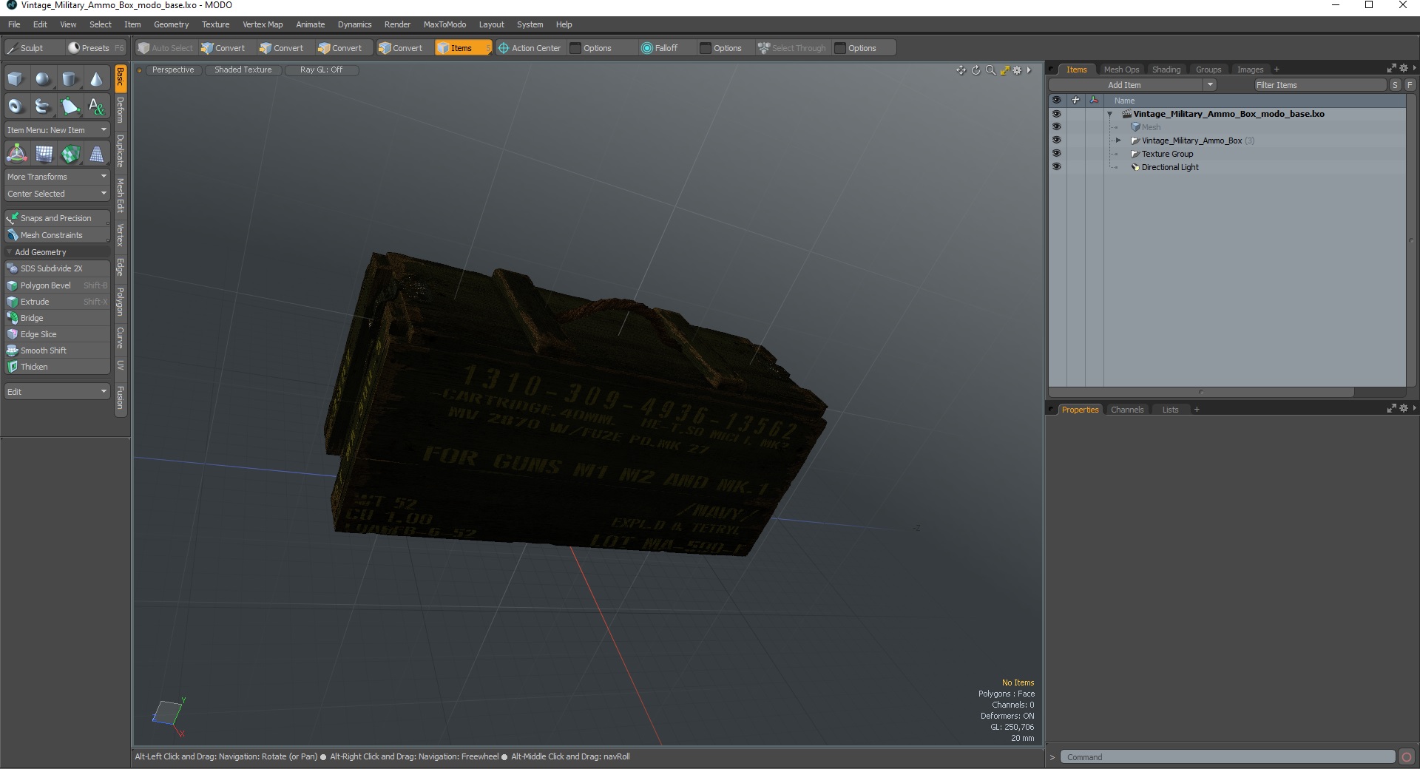Click the Items panel horizontal scrollbar
1420x769 pixels.
[1201, 392]
